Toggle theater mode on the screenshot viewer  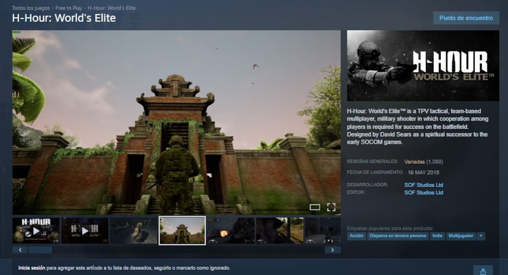click(x=315, y=207)
